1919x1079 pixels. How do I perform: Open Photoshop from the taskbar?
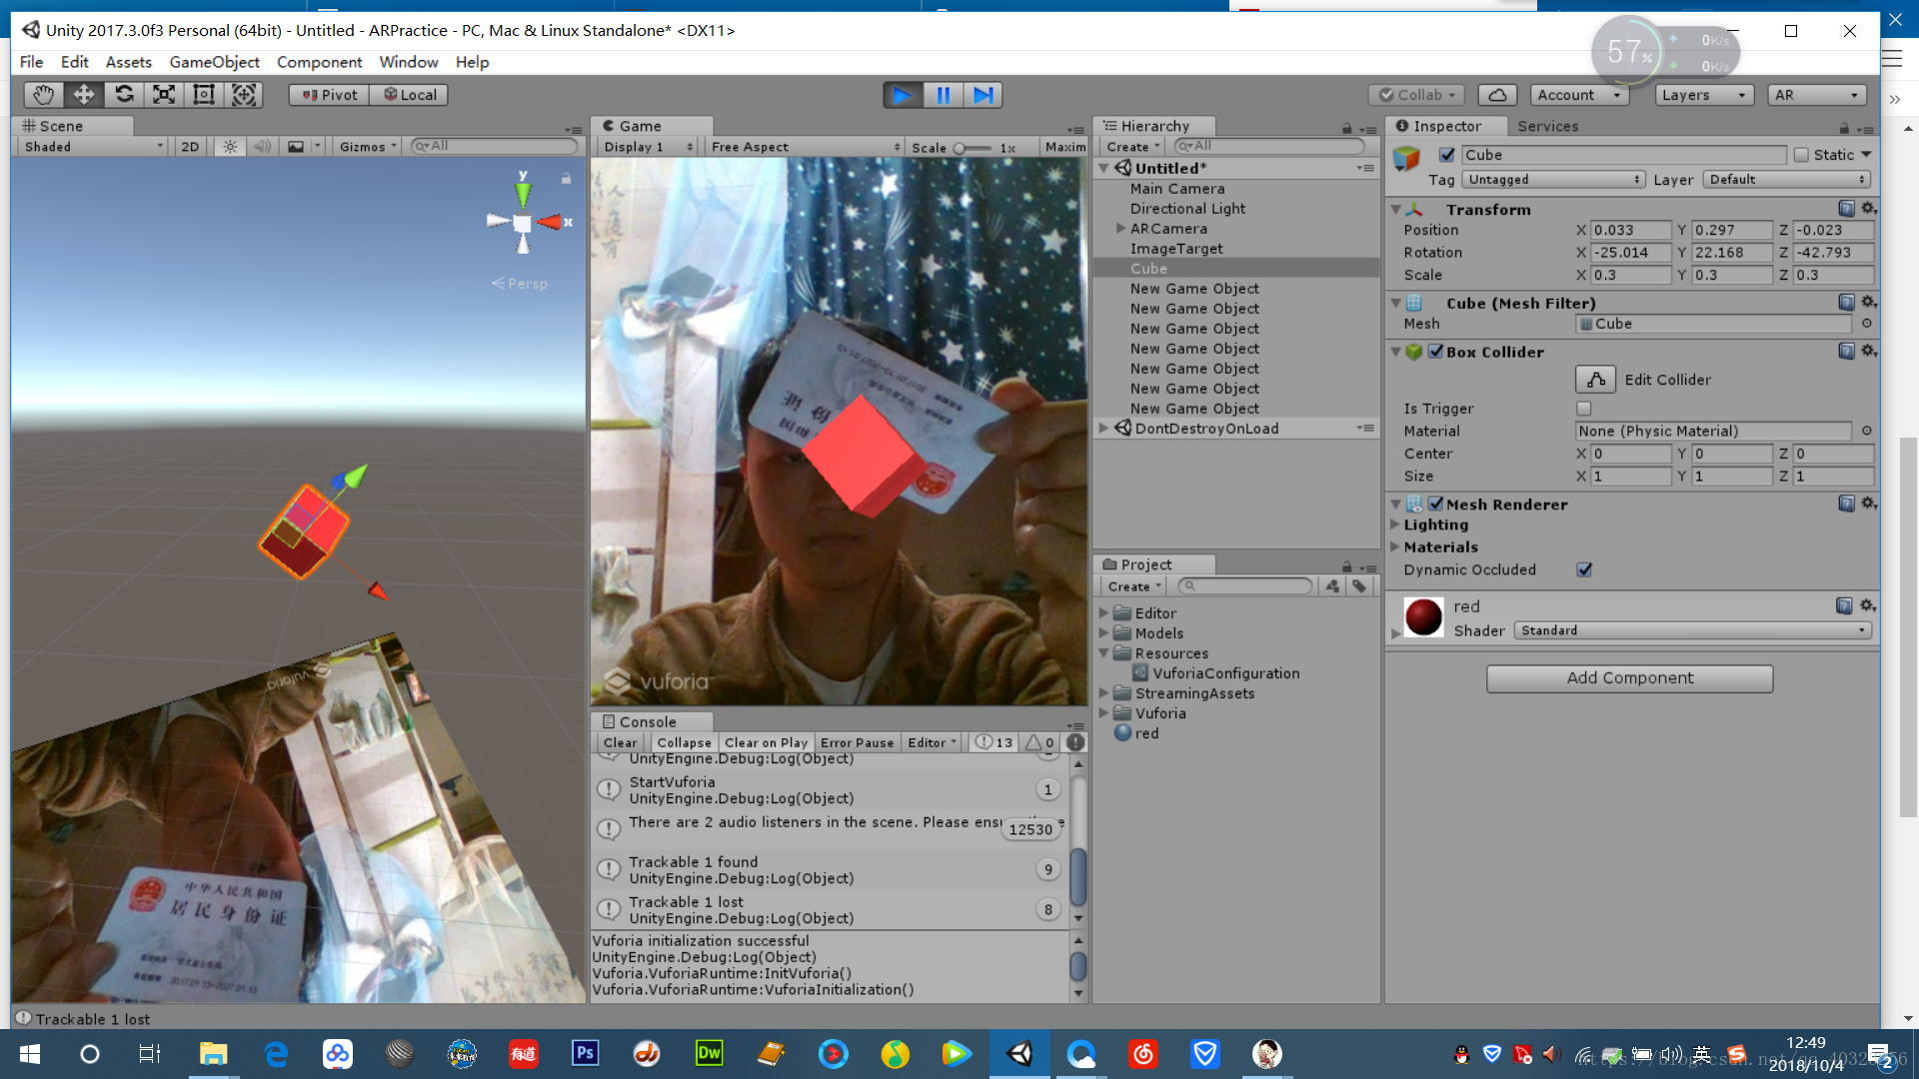click(x=585, y=1054)
